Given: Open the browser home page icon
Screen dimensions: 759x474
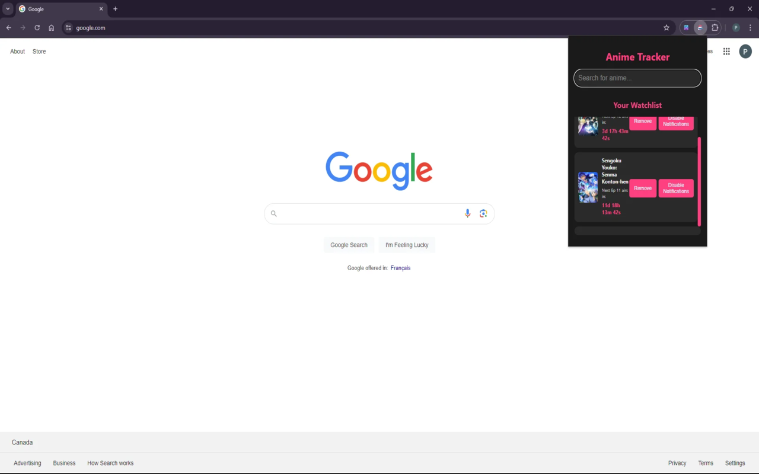Looking at the screenshot, I should (x=52, y=28).
